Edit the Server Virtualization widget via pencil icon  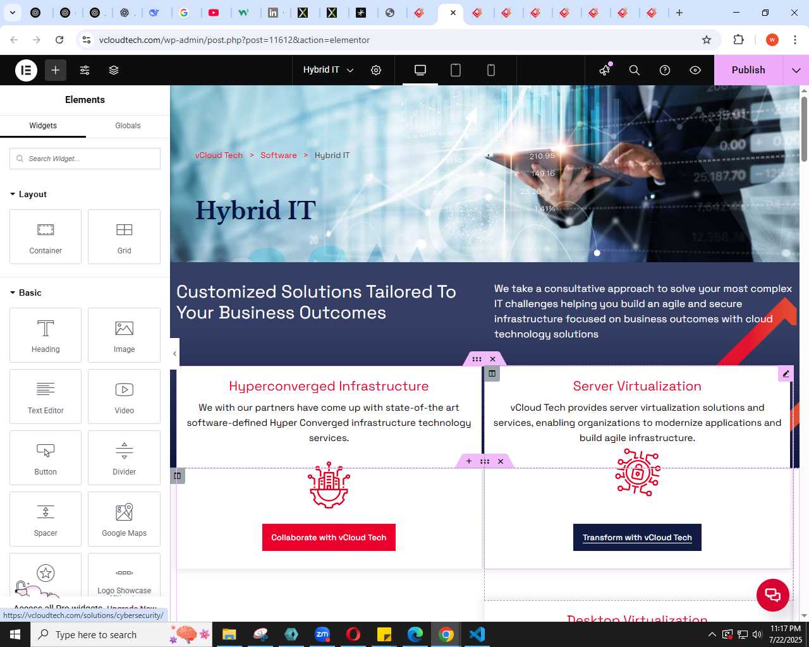(786, 374)
